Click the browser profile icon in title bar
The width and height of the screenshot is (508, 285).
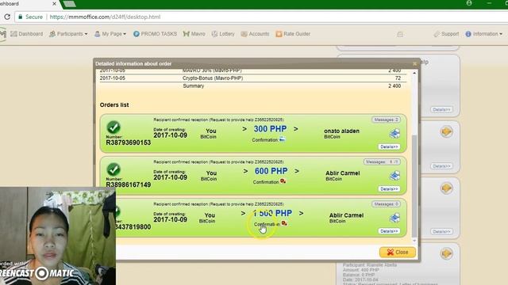tap(469, 3)
